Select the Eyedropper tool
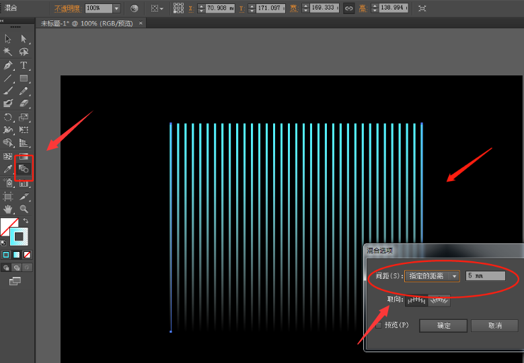 coord(8,169)
